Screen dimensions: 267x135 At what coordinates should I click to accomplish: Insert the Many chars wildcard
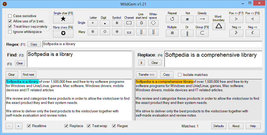pyautogui.click(x=63, y=33)
